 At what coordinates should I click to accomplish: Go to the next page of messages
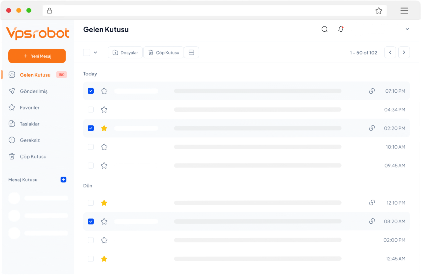point(404,52)
